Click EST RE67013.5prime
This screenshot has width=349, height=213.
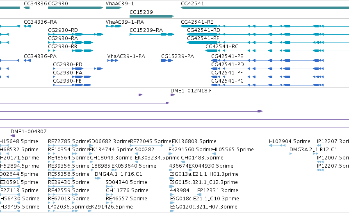tap(68, 199)
